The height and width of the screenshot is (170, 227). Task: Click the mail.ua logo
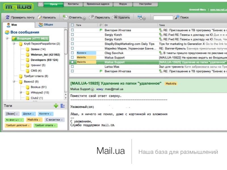point(18,7)
